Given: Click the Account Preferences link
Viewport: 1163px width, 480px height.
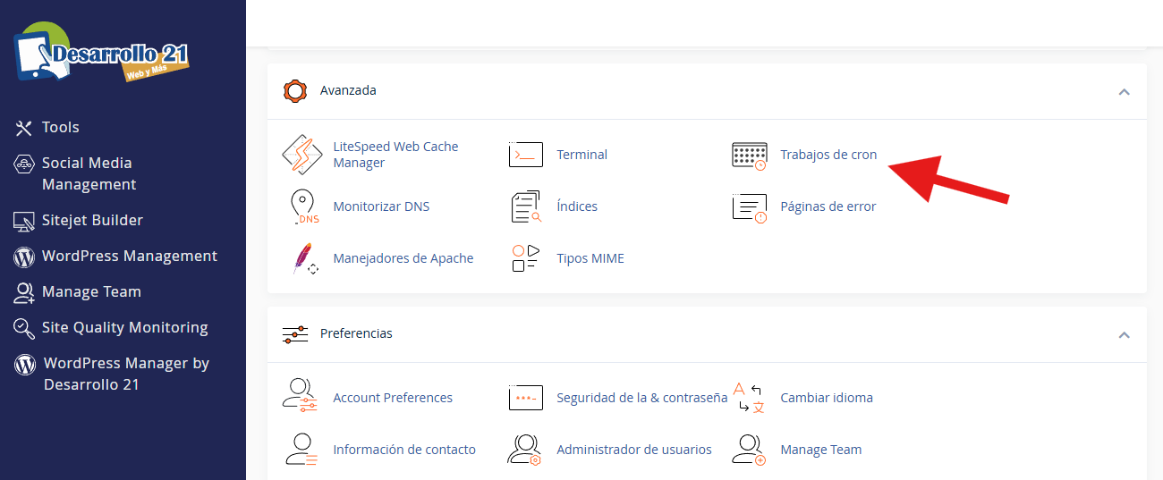Looking at the screenshot, I should 392,398.
